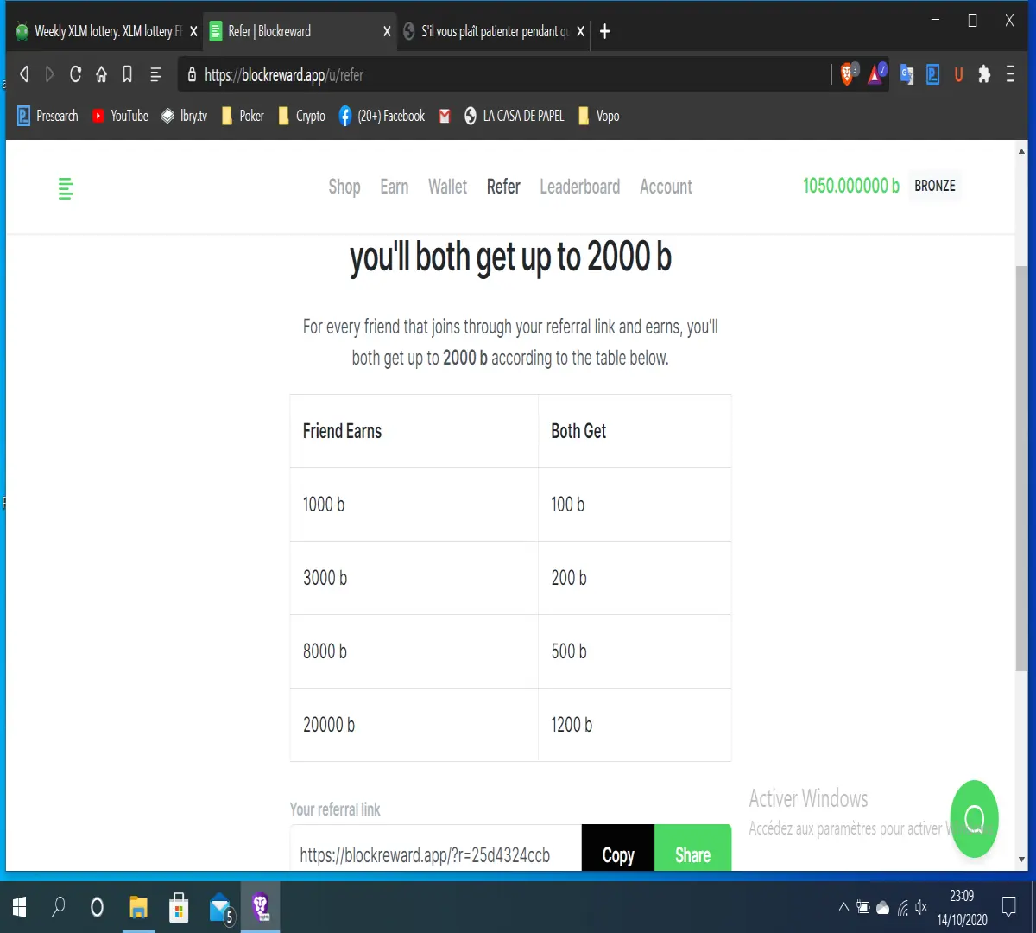Image resolution: width=1036 pixels, height=933 pixels.
Task: Click the Brave browser taskbar icon
Action: pyautogui.click(x=261, y=907)
